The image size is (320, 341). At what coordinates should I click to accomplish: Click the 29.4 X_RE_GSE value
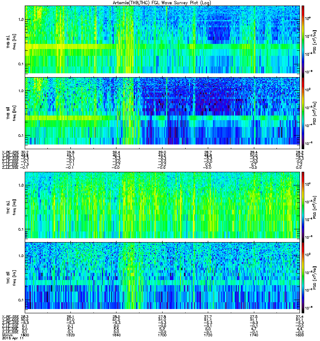tap(116, 152)
